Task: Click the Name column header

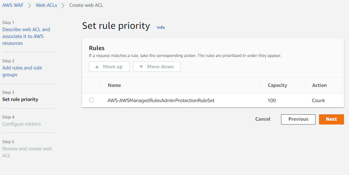Action: coord(114,85)
